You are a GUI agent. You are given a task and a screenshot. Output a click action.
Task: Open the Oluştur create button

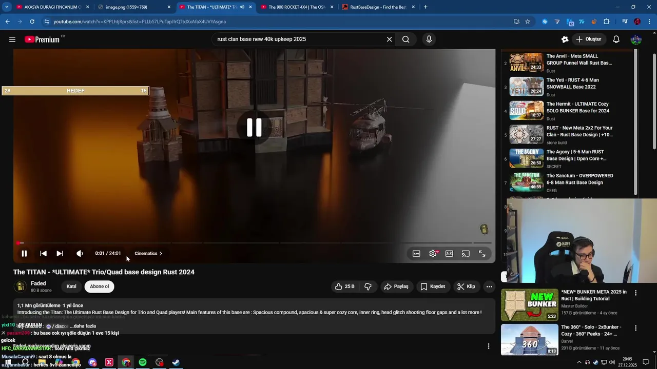589,39
